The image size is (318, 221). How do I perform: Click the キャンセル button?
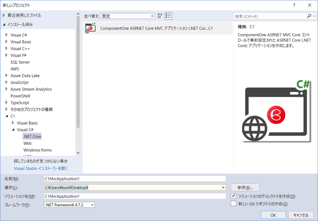pos(301,215)
